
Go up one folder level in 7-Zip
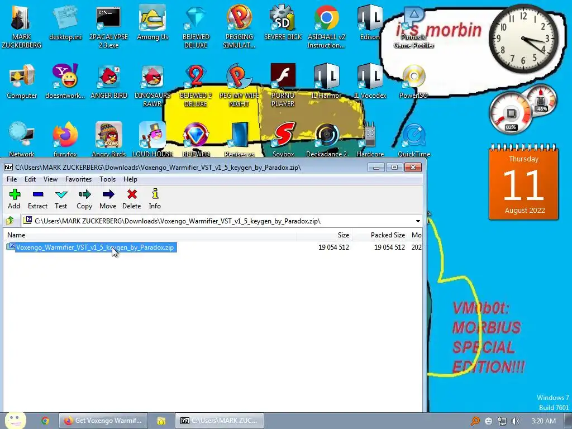[10, 220]
